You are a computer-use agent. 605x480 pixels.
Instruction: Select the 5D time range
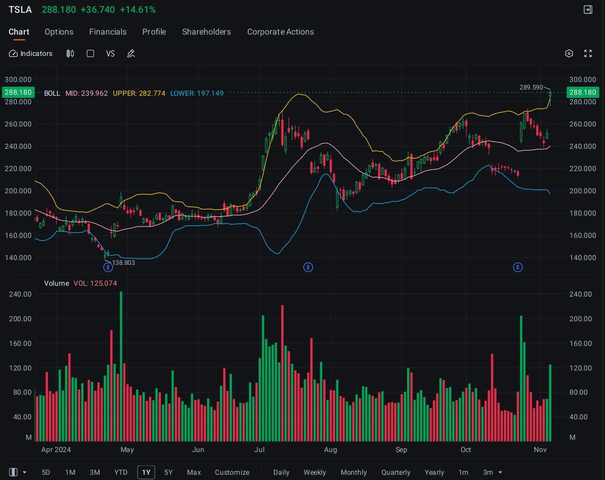point(46,472)
